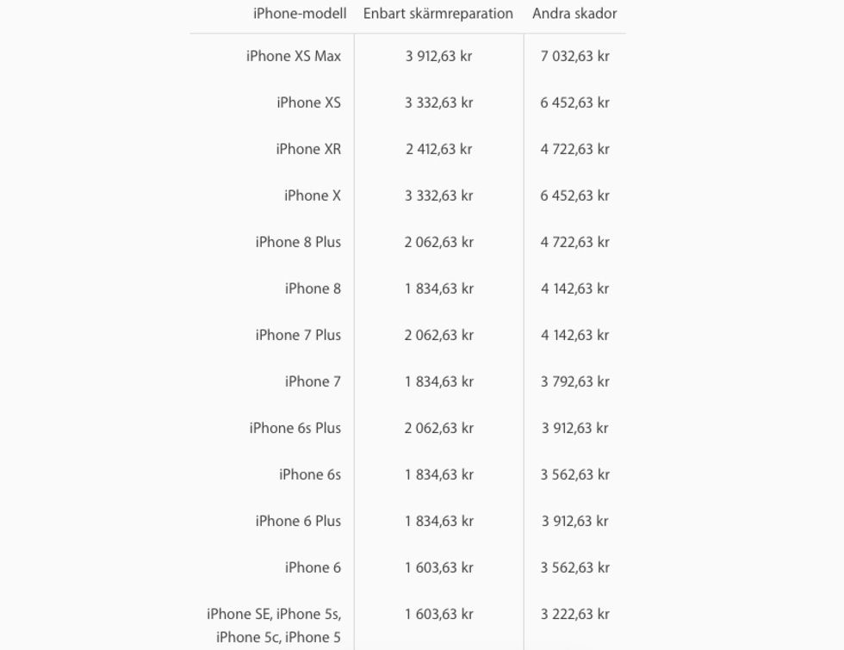This screenshot has width=844, height=650.
Task: Select the 3 222,63 kr other damage price
Action: point(575,615)
